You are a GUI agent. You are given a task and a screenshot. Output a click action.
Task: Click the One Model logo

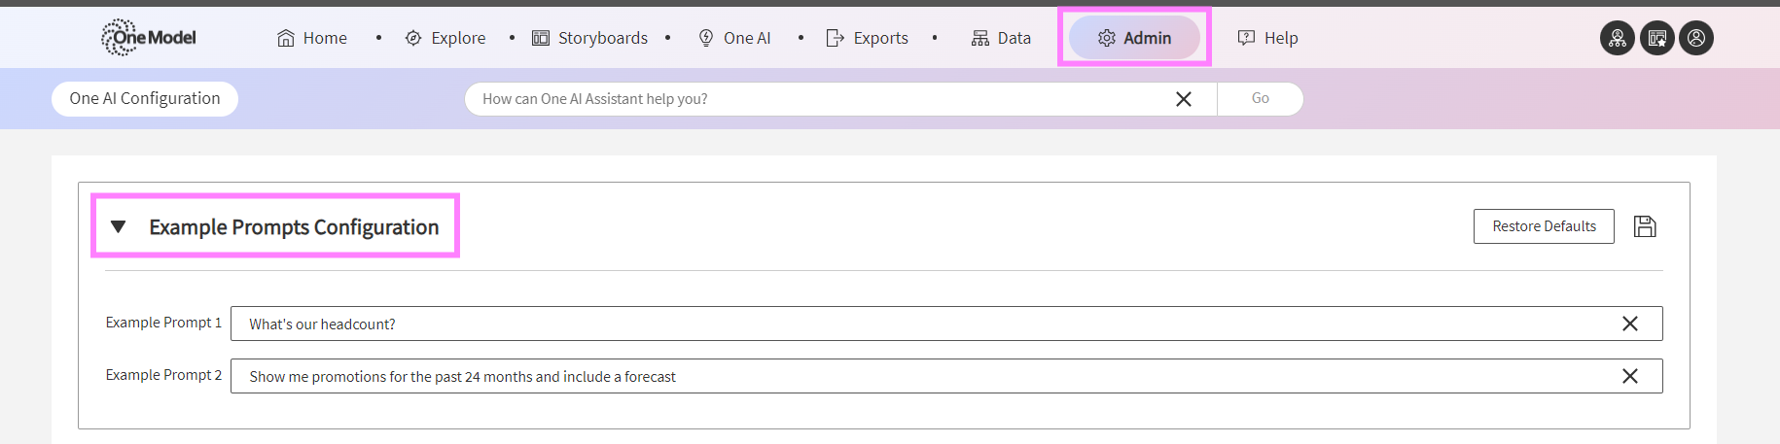148,38
